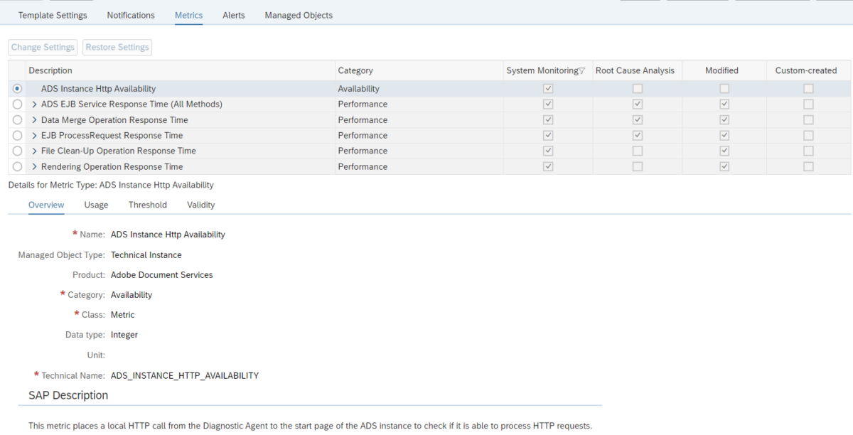
Task: Expand ADS EJB Service Response Time (All Methods)
Action: tap(33, 104)
